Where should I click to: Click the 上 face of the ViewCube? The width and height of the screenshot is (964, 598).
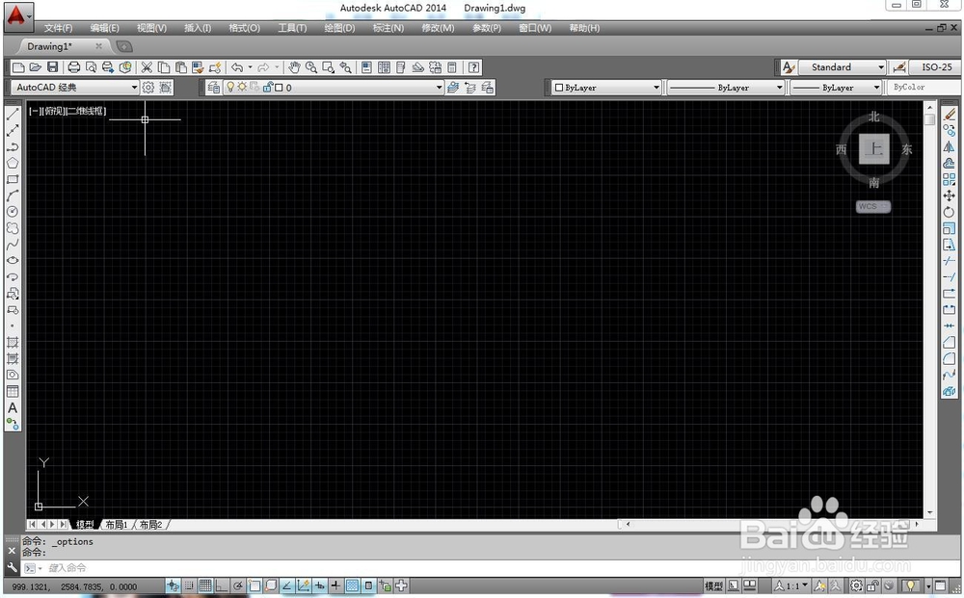click(x=873, y=148)
